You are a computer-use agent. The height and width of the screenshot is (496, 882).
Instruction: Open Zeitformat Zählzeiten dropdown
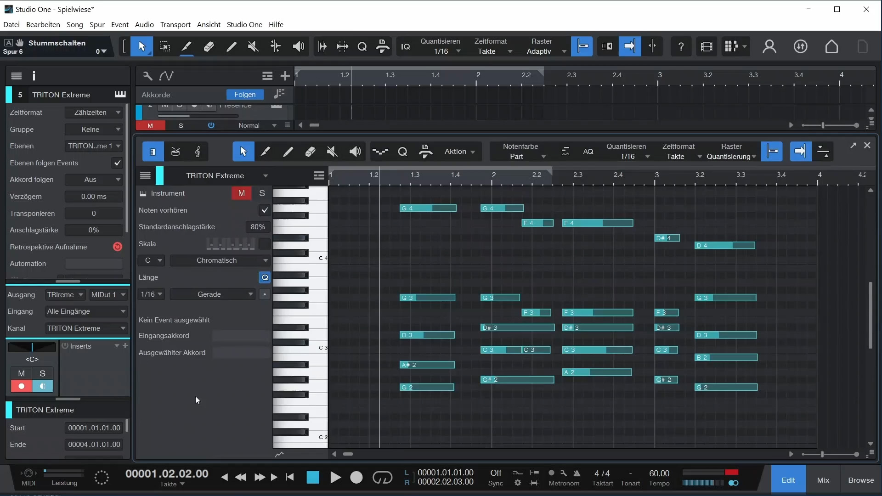(94, 113)
